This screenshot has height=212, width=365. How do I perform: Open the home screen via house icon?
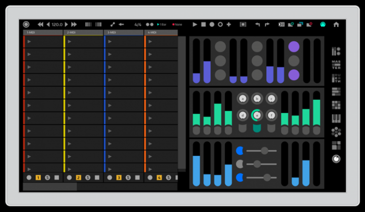click(x=336, y=24)
